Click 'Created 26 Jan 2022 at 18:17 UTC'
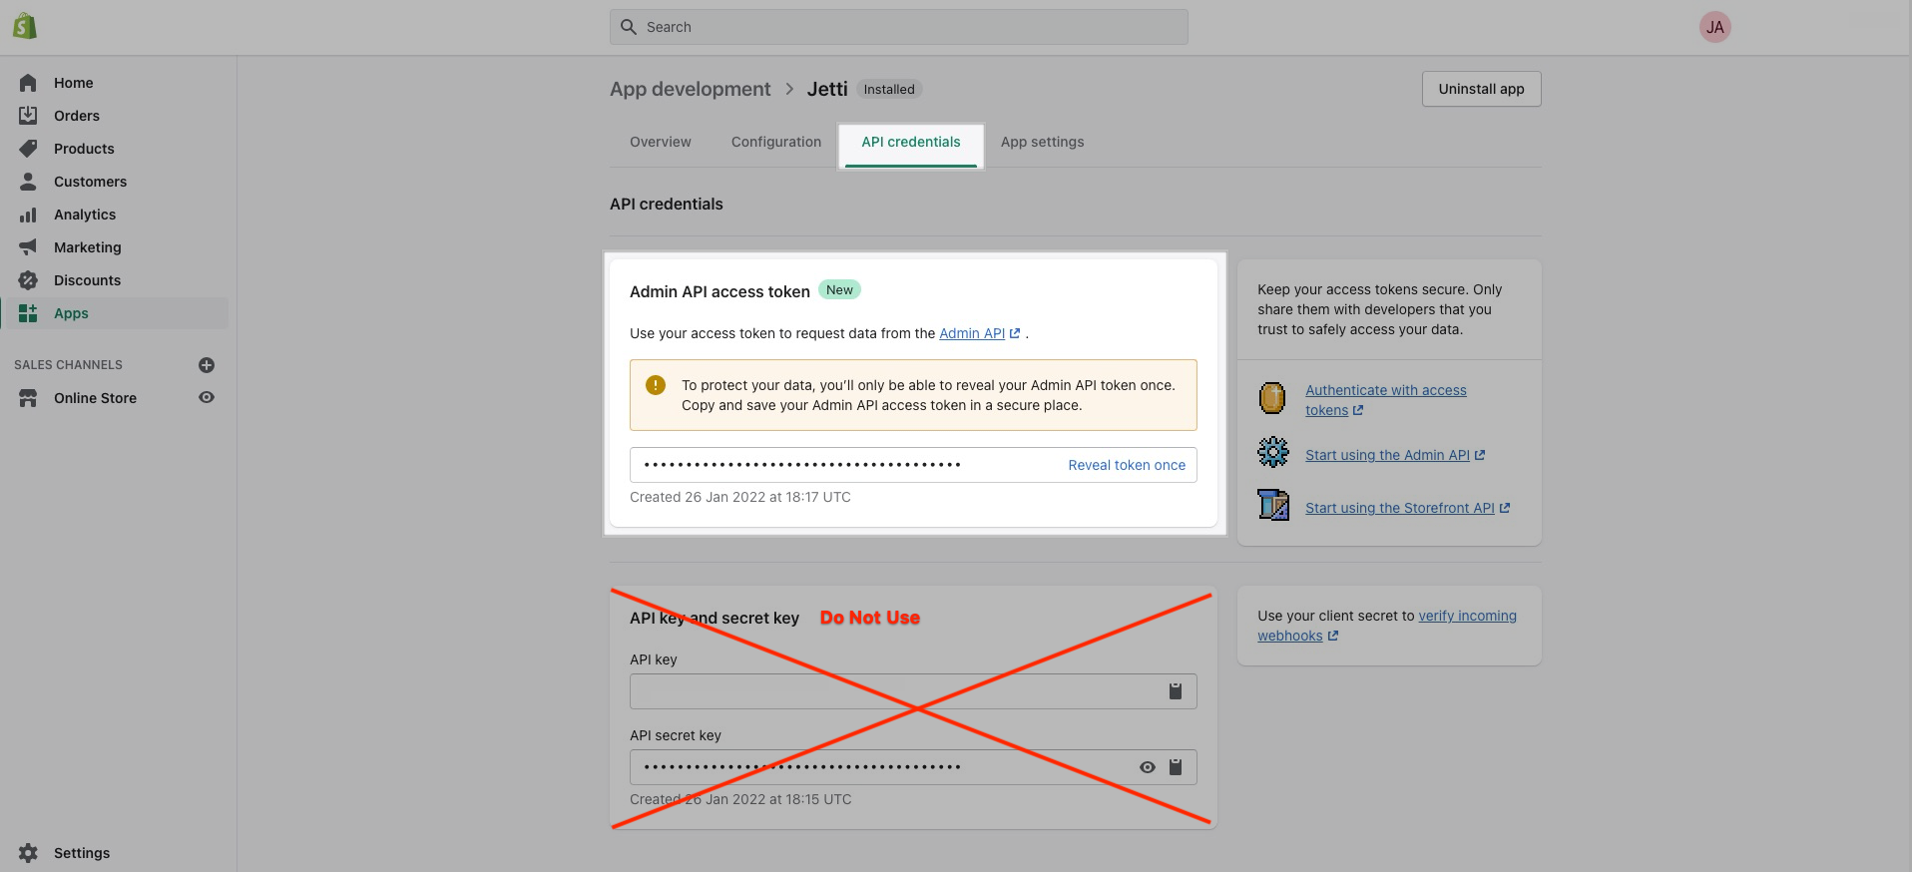 point(740,497)
